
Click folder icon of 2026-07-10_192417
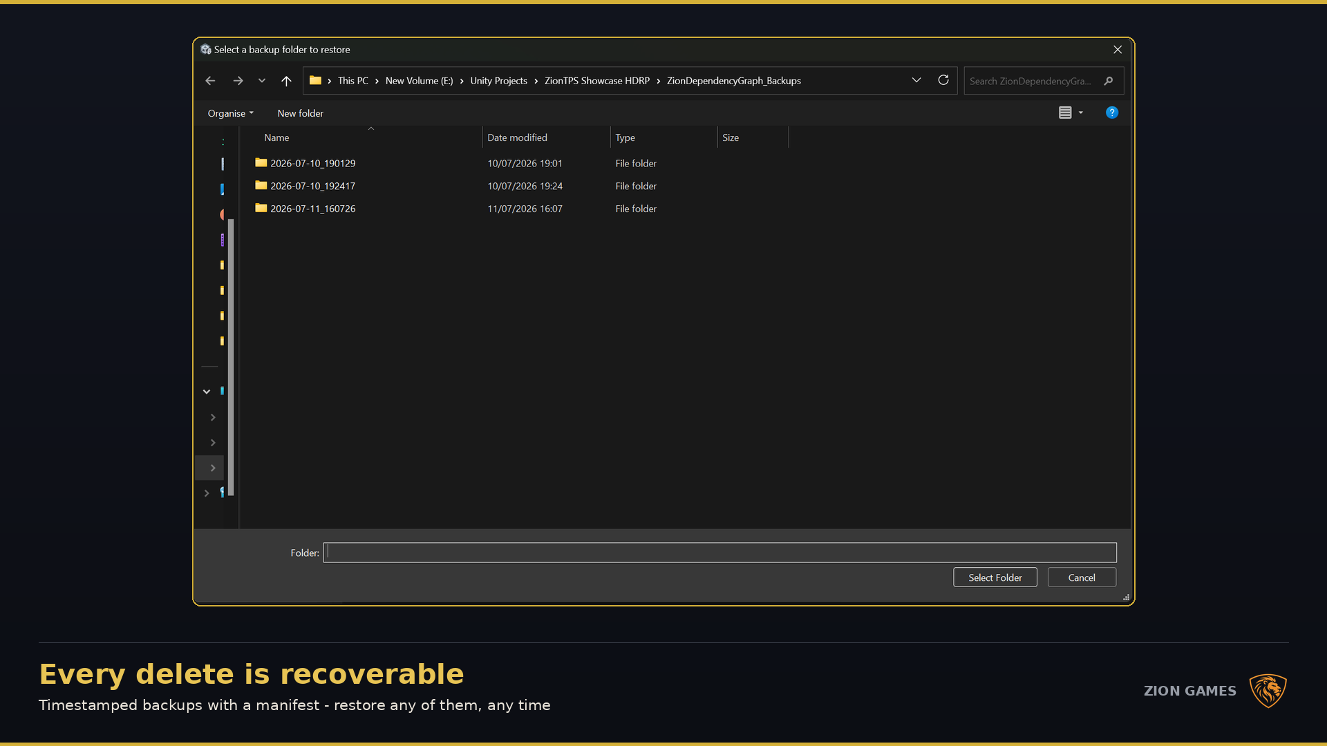click(261, 185)
